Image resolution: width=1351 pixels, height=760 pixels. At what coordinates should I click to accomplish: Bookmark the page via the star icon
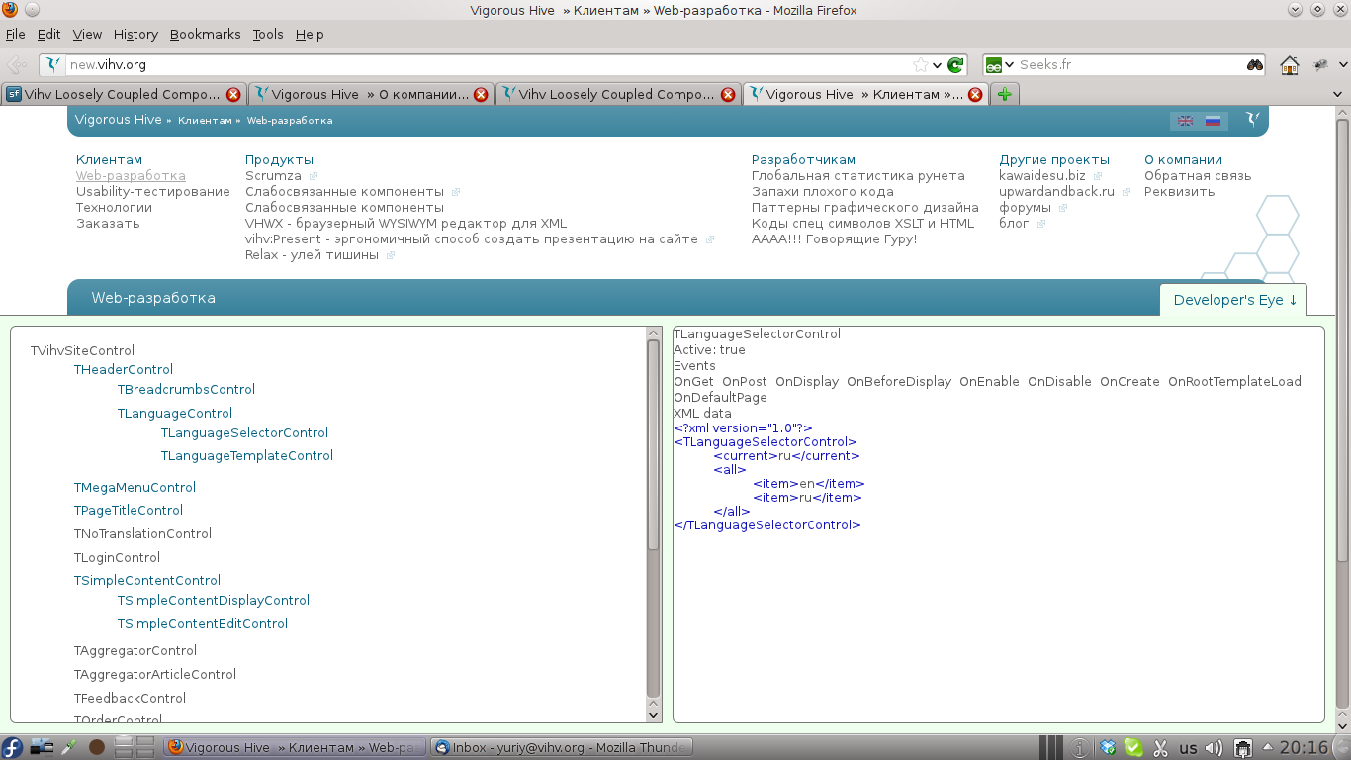pyautogui.click(x=919, y=64)
